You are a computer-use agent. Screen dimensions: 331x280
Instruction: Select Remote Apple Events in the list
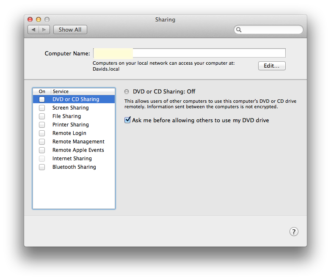click(x=74, y=150)
